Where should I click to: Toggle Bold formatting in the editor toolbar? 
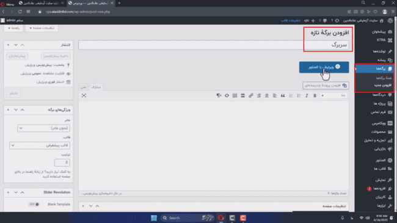pyautogui.click(x=315, y=95)
